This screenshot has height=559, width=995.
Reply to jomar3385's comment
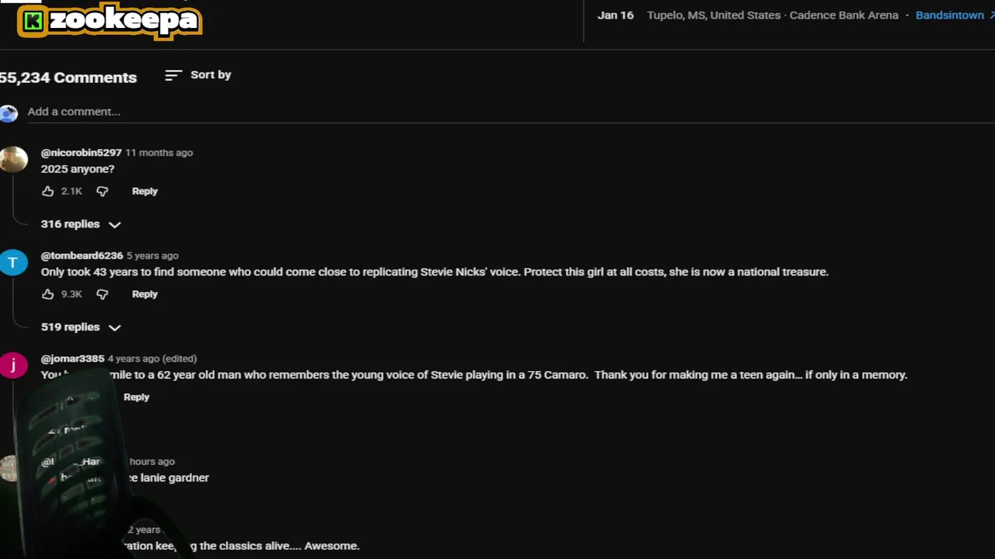(x=136, y=397)
